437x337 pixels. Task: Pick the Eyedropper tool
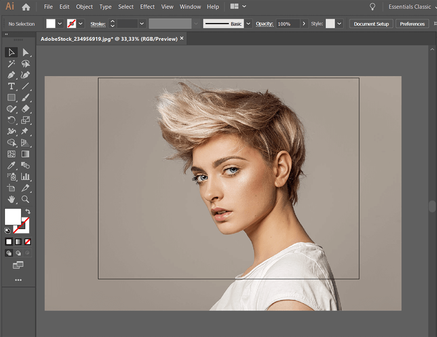point(12,165)
